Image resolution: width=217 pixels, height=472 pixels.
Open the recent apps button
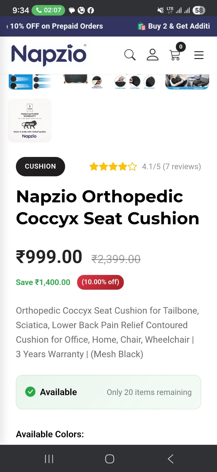coord(49,459)
